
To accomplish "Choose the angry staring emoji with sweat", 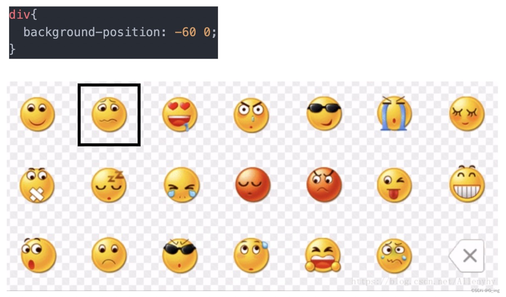I will coord(251,115).
